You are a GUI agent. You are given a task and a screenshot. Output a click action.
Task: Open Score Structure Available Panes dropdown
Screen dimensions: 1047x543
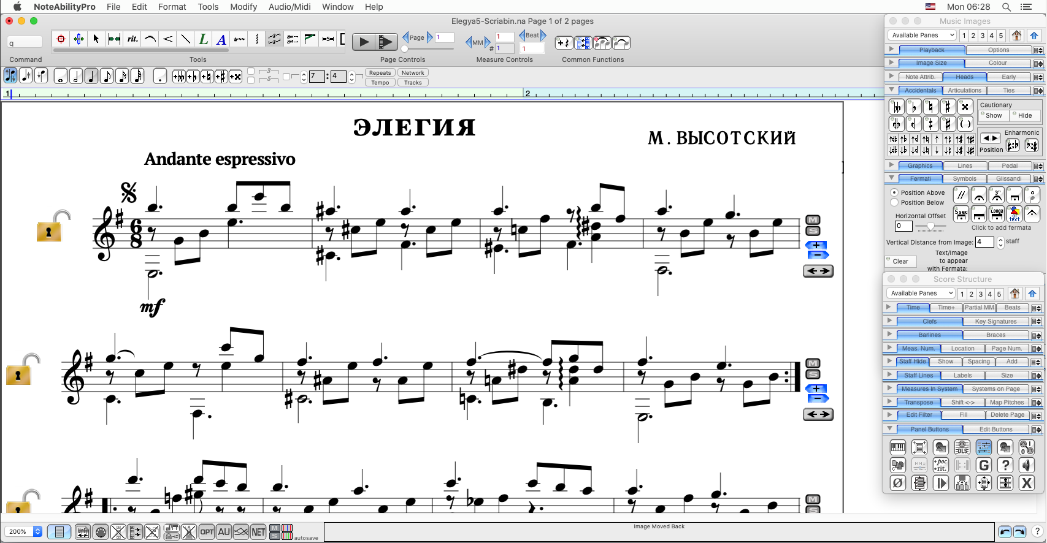tap(921, 294)
